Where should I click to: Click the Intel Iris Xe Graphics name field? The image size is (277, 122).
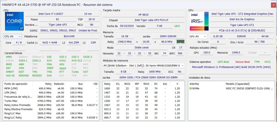click(242, 19)
